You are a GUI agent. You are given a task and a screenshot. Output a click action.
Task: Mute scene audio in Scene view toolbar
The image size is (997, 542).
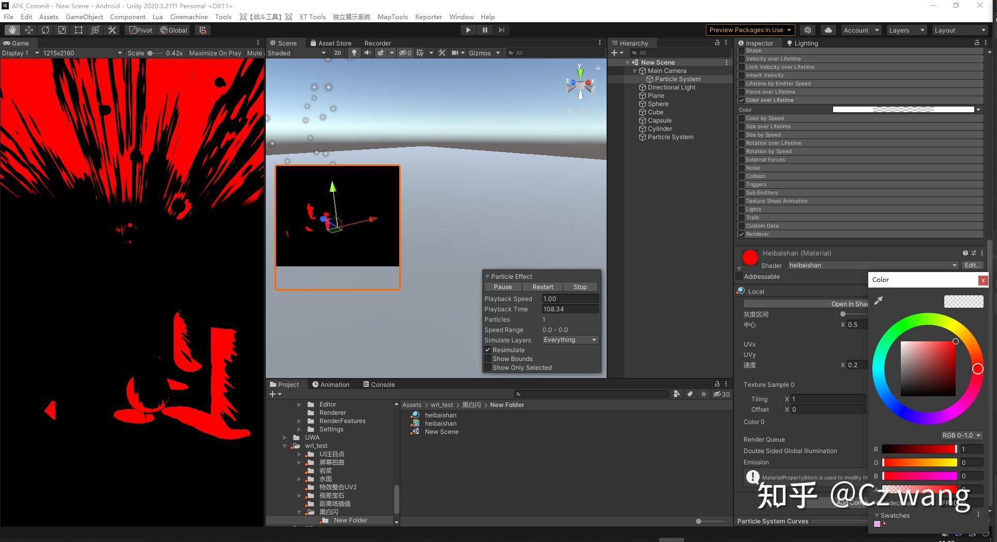point(367,53)
